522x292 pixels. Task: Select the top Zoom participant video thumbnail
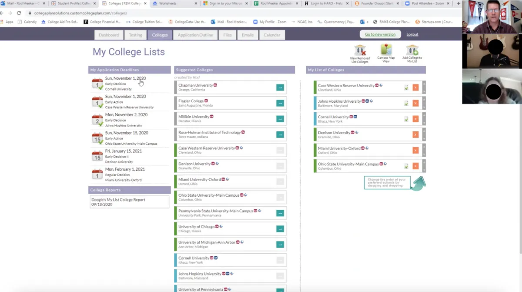click(x=492, y=17)
